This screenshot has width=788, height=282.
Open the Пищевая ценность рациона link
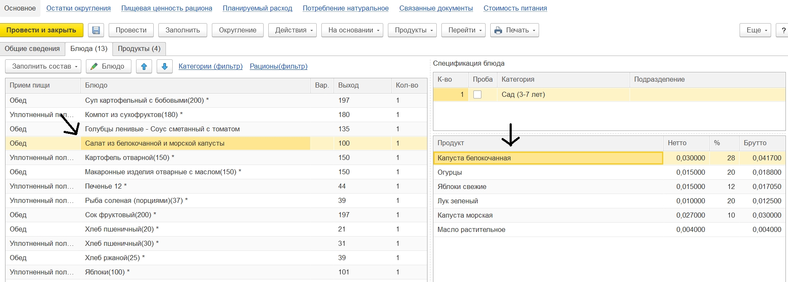click(167, 8)
